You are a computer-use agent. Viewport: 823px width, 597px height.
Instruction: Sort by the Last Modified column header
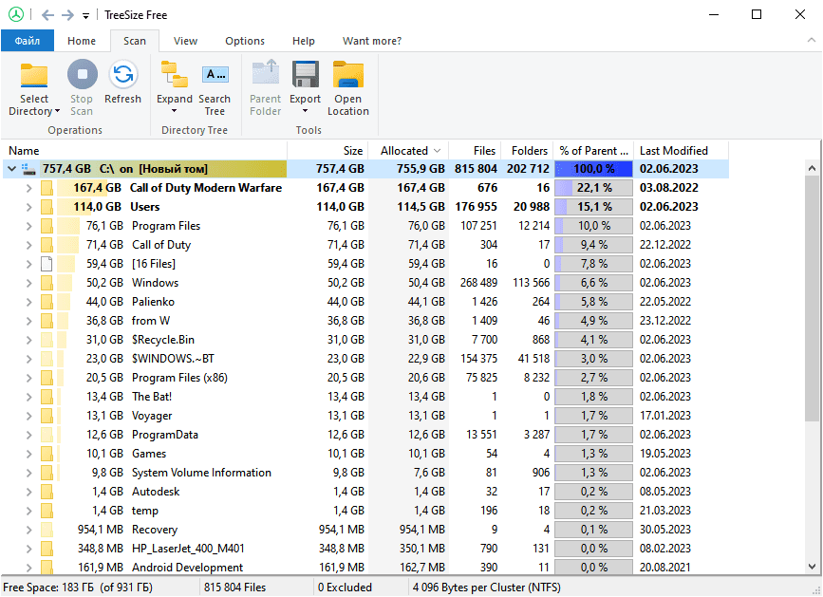pos(681,151)
